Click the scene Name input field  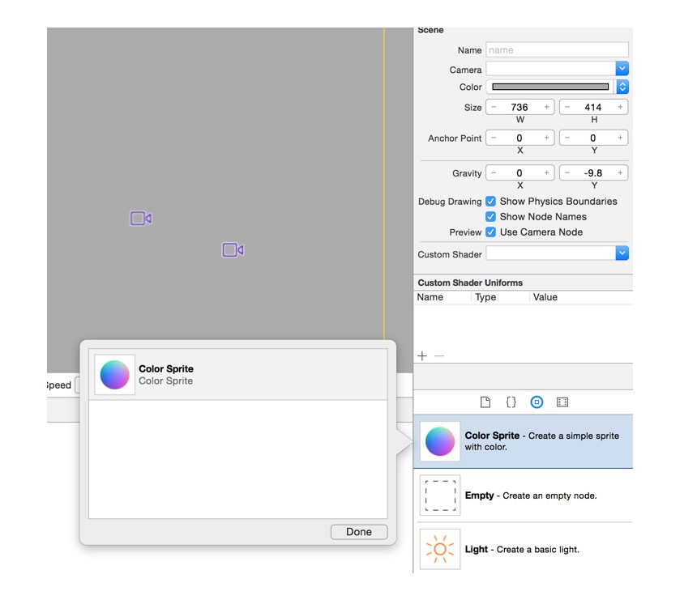pyautogui.click(x=557, y=49)
